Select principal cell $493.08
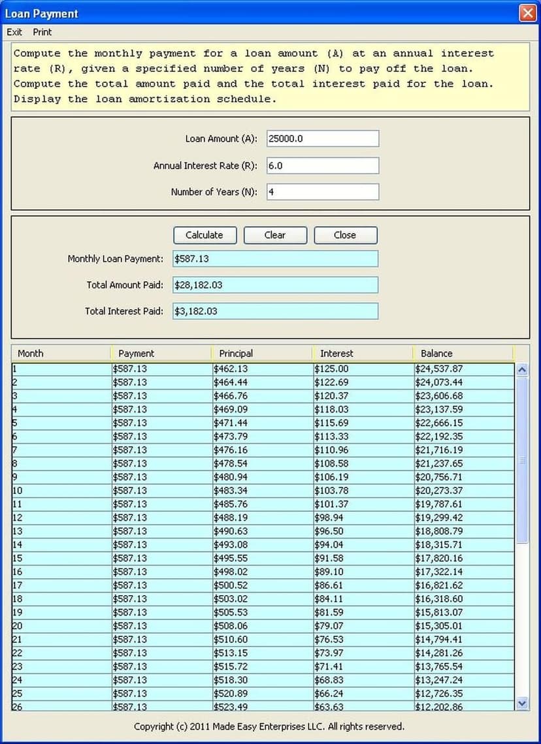 click(263, 545)
